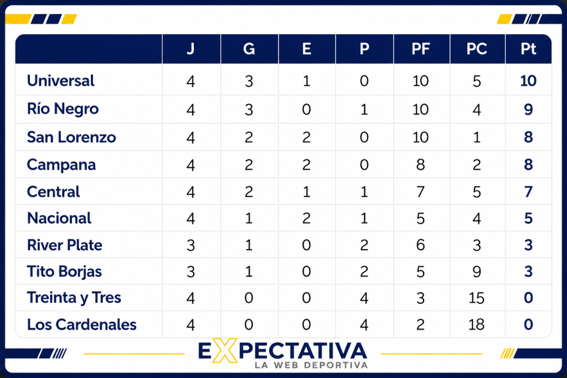Click the San Lorenzo team name
567x378 pixels.
coord(71,137)
